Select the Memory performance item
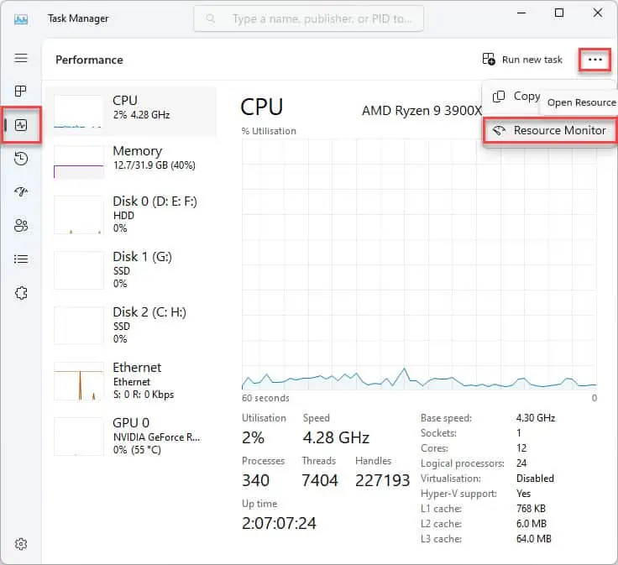The width and height of the screenshot is (618, 565). [131, 161]
